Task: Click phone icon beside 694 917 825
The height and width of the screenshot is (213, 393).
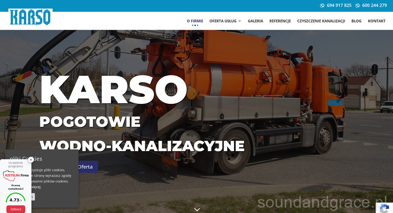Action: [x=322, y=5]
